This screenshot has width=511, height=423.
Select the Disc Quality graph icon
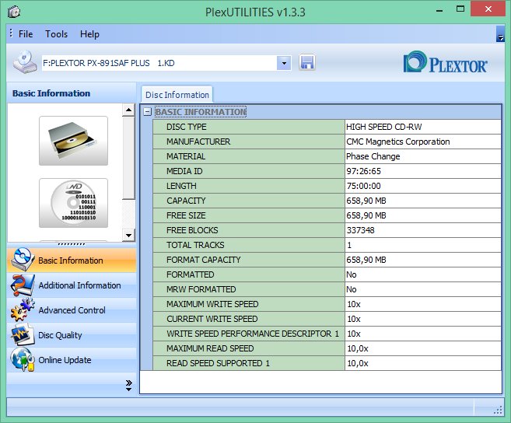click(x=22, y=334)
